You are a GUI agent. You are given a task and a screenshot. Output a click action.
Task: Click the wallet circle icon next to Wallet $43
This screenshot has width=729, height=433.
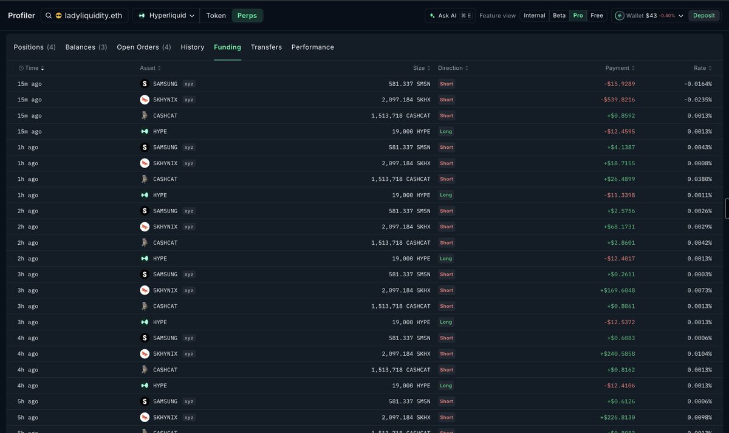coord(620,16)
